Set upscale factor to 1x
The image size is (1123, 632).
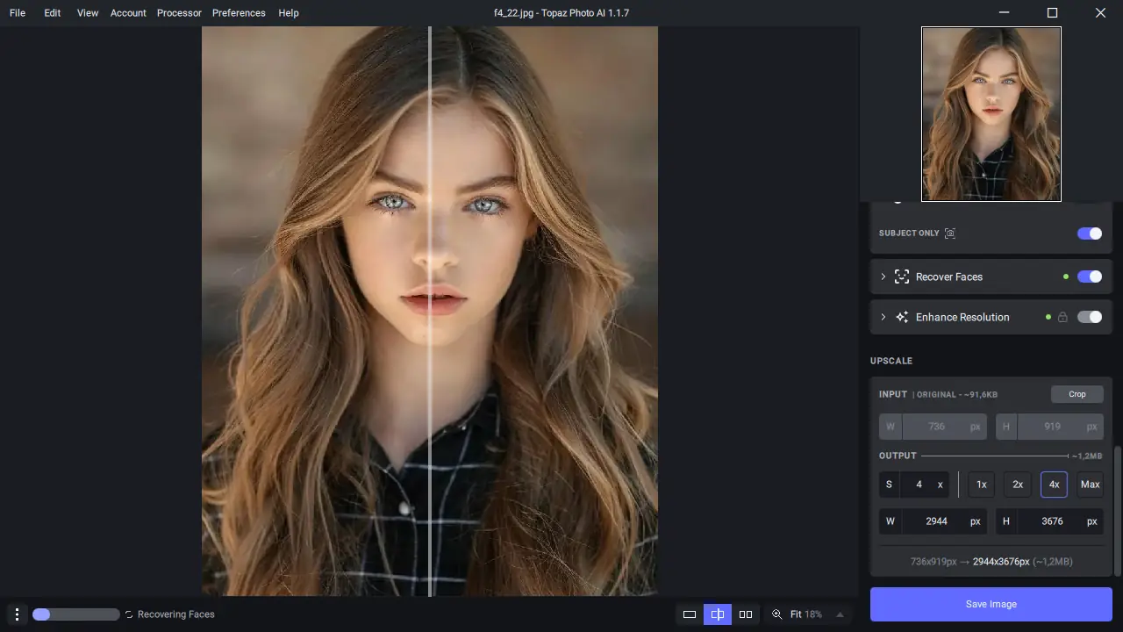(x=982, y=485)
